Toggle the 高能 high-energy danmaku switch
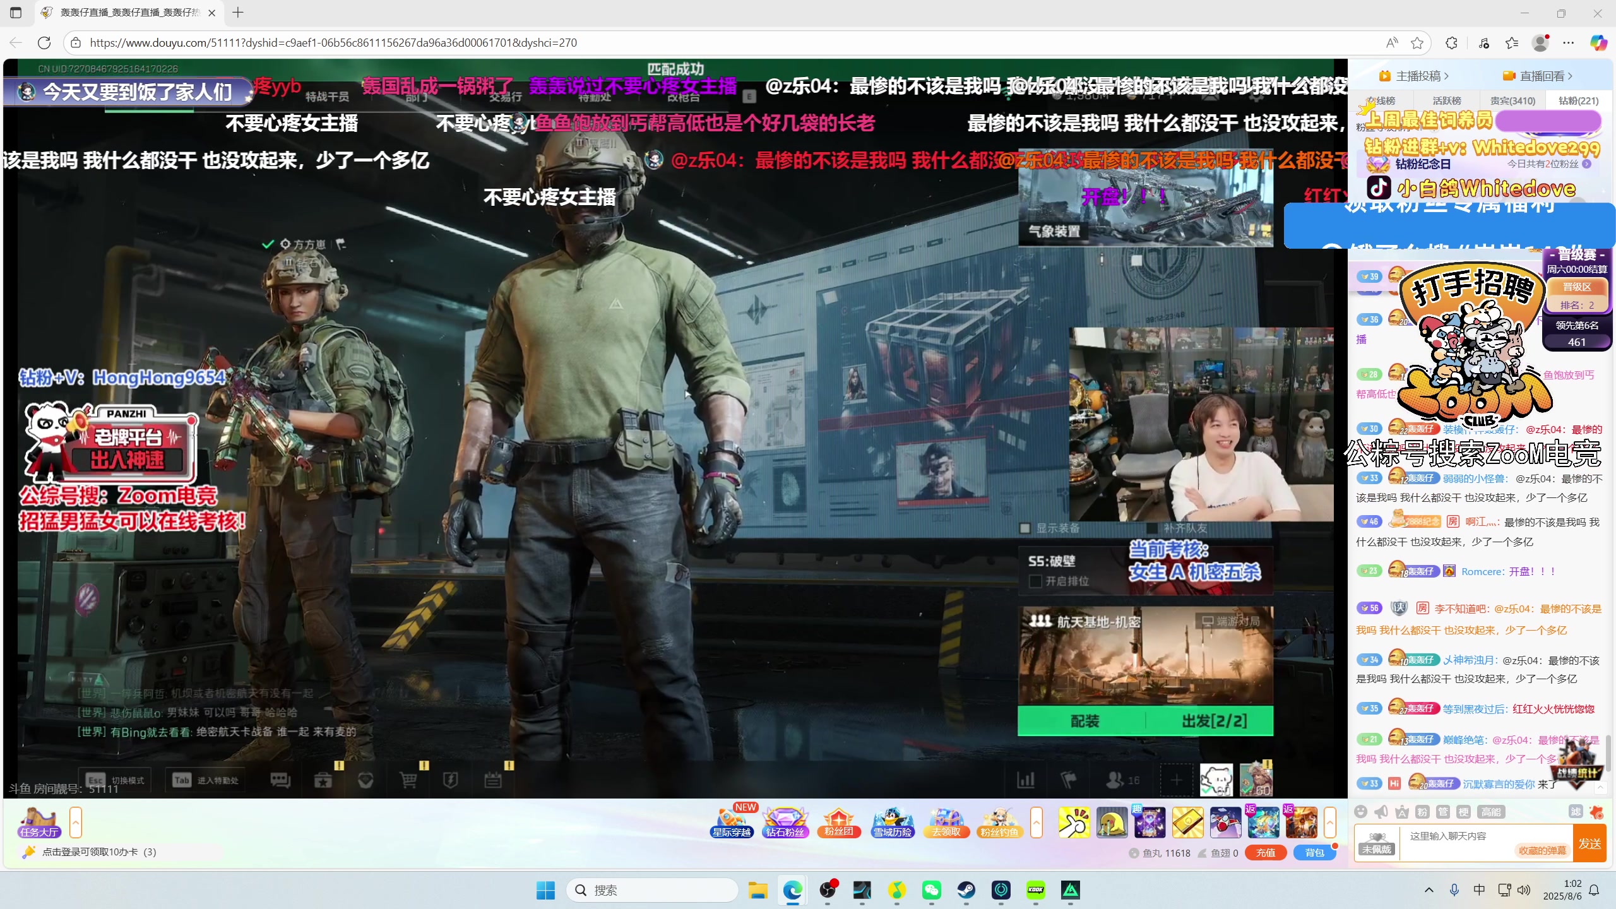 1491,812
